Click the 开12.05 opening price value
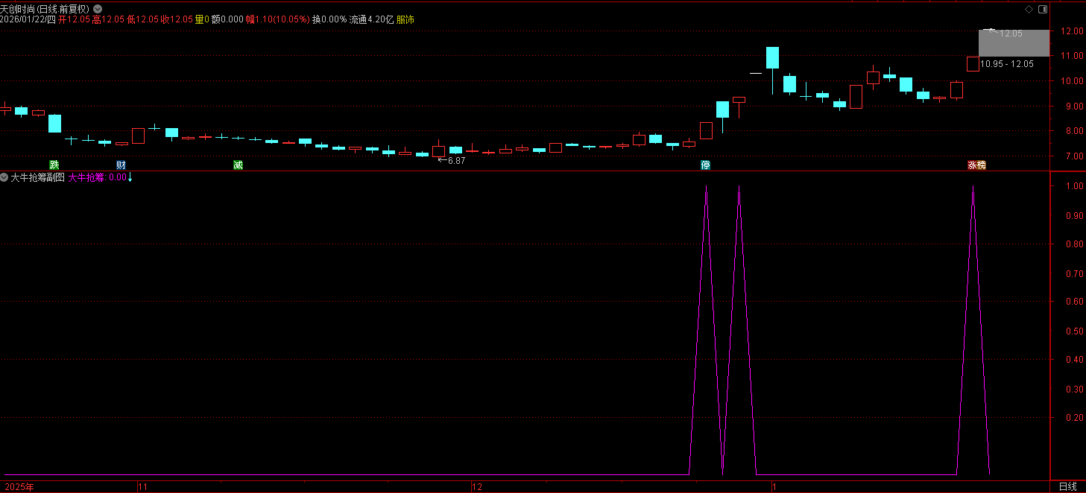Viewport: 1086px width, 493px height. [74, 20]
